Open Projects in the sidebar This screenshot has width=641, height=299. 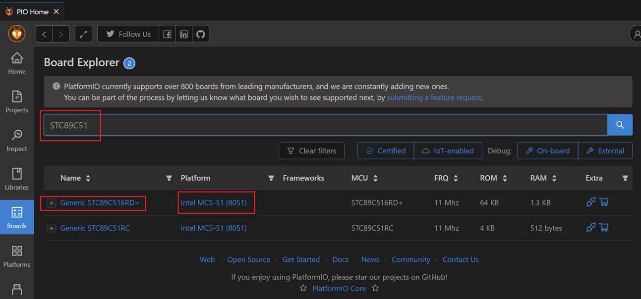17,102
